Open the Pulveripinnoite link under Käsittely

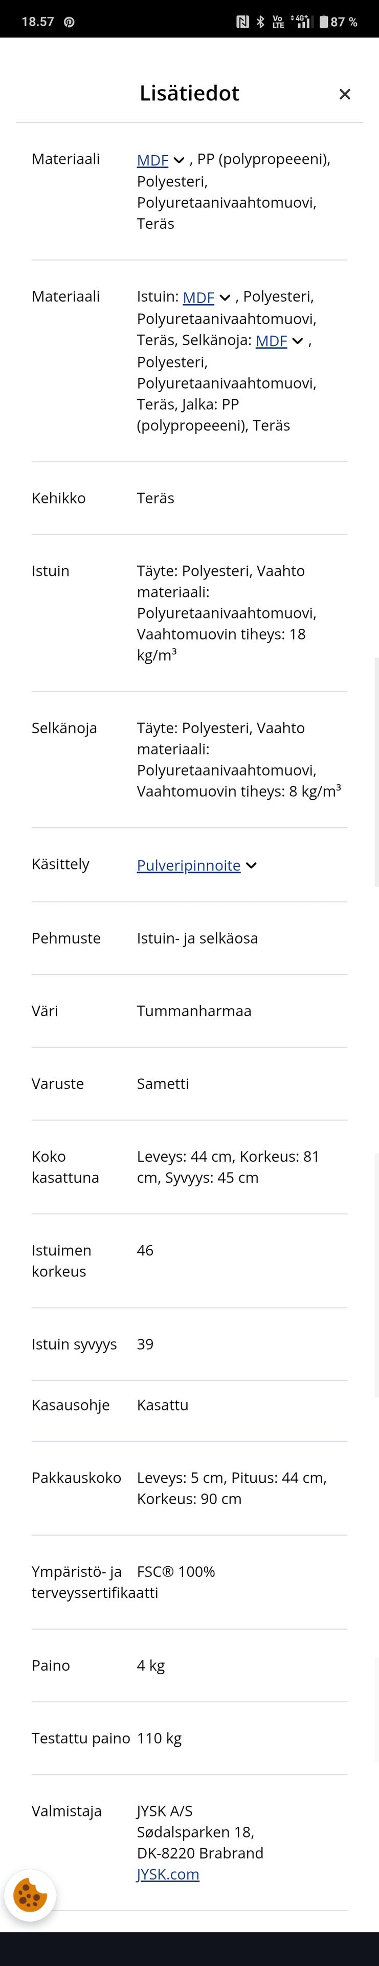[188, 865]
